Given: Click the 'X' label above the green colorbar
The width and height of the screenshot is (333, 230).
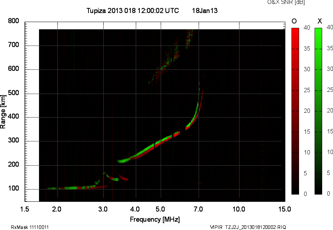Looking at the screenshot, I should (320, 21).
